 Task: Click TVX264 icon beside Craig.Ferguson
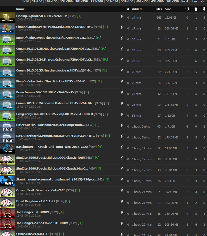click(7, 116)
